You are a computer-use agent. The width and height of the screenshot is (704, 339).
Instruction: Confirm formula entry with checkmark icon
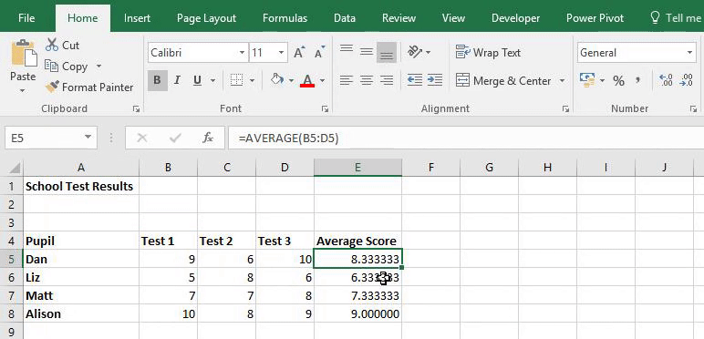point(175,139)
